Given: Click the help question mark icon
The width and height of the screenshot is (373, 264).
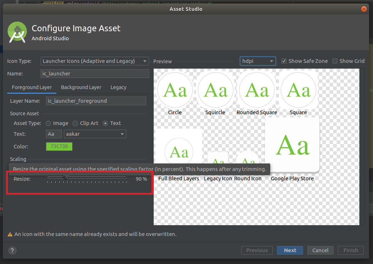Looking at the screenshot, I should pyautogui.click(x=12, y=250).
